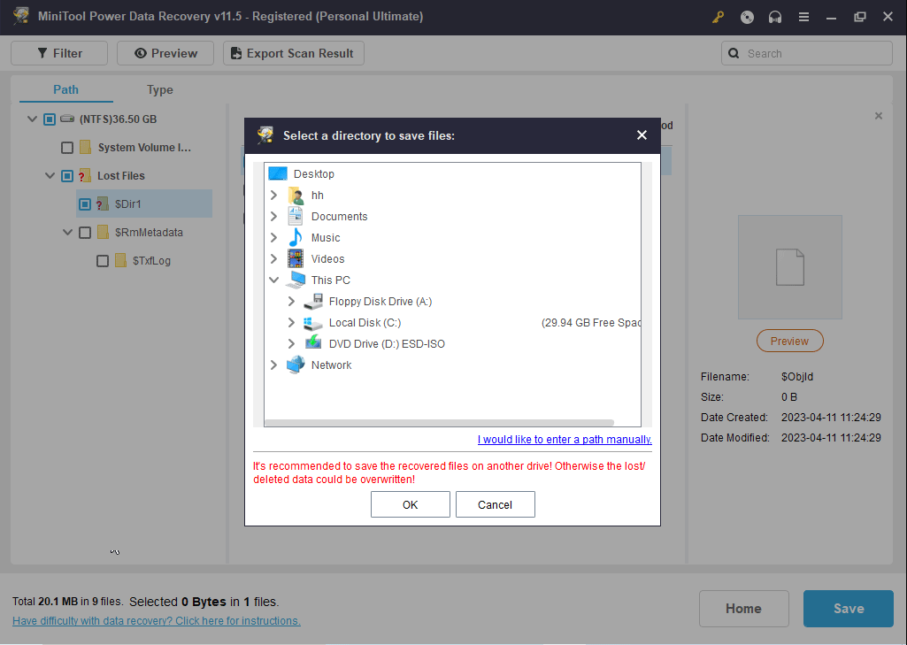Click the registration key icon in title bar
The height and width of the screenshot is (645, 907).
[718, 17]
